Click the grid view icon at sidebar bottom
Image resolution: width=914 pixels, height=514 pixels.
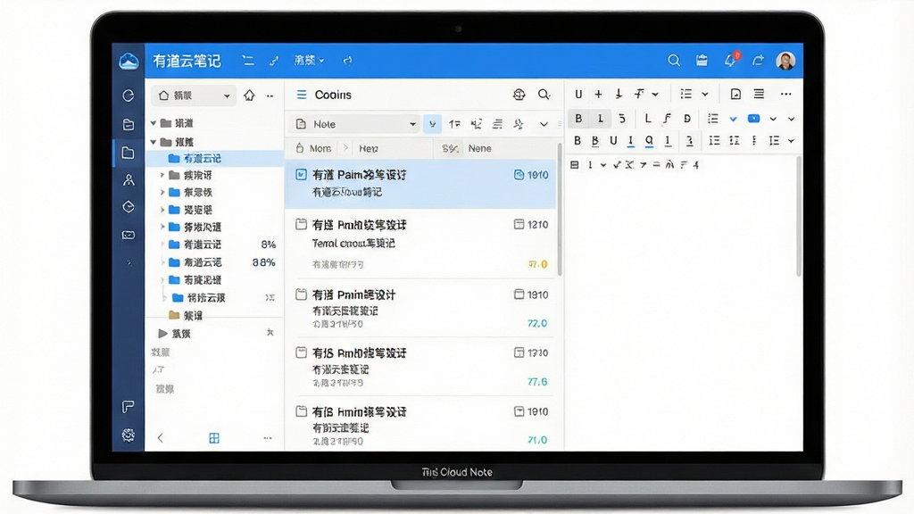(214, 438)
